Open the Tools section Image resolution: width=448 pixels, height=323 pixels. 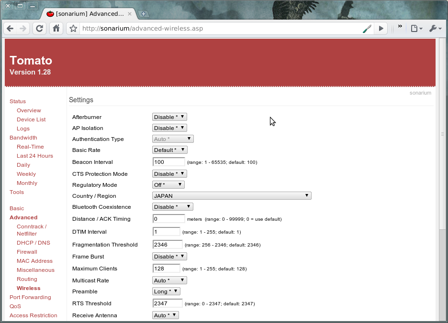point(17,192)
